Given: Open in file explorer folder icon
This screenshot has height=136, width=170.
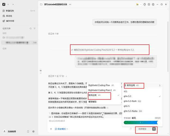Looking at the screenshot, I should (137, 4).
